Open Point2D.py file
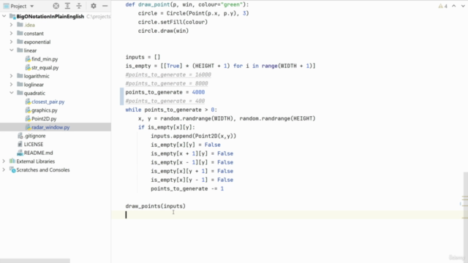Image resolution: width=468 pixels, height=263 pixels. pyautogui.click(x=44, y=118)
